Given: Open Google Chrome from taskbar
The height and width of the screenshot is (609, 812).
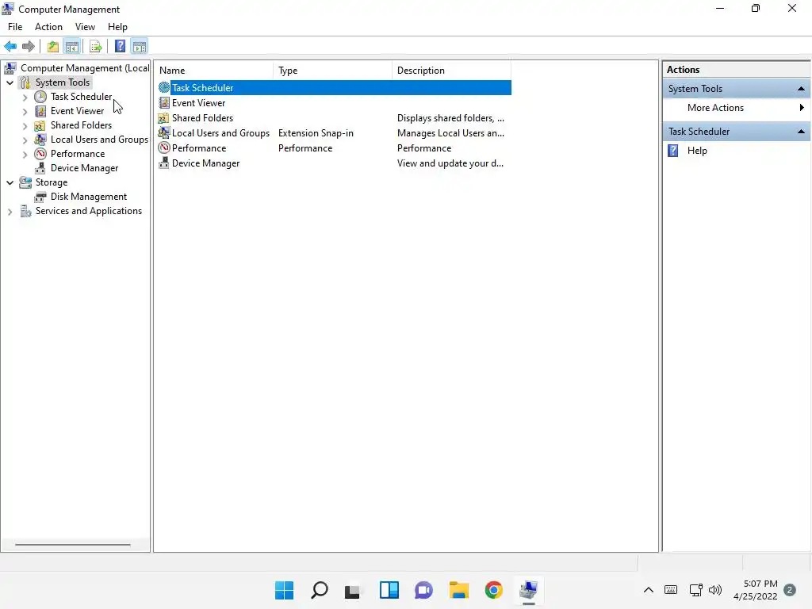Looking at the screenshot, I should [x=493, y=590].
